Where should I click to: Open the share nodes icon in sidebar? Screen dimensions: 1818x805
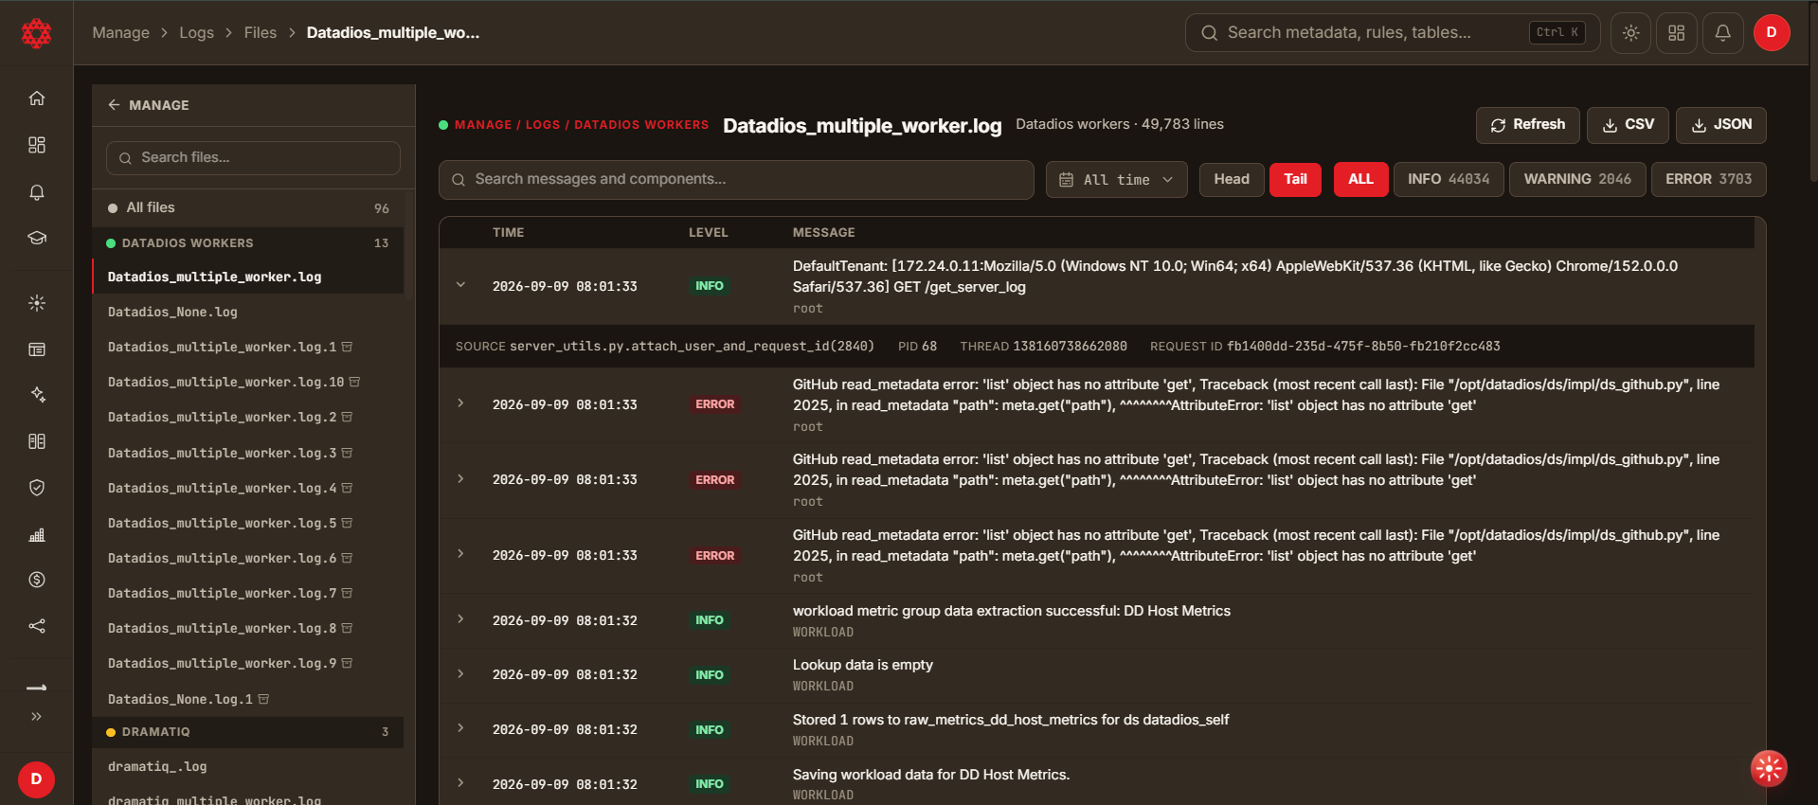pos(37,626)
